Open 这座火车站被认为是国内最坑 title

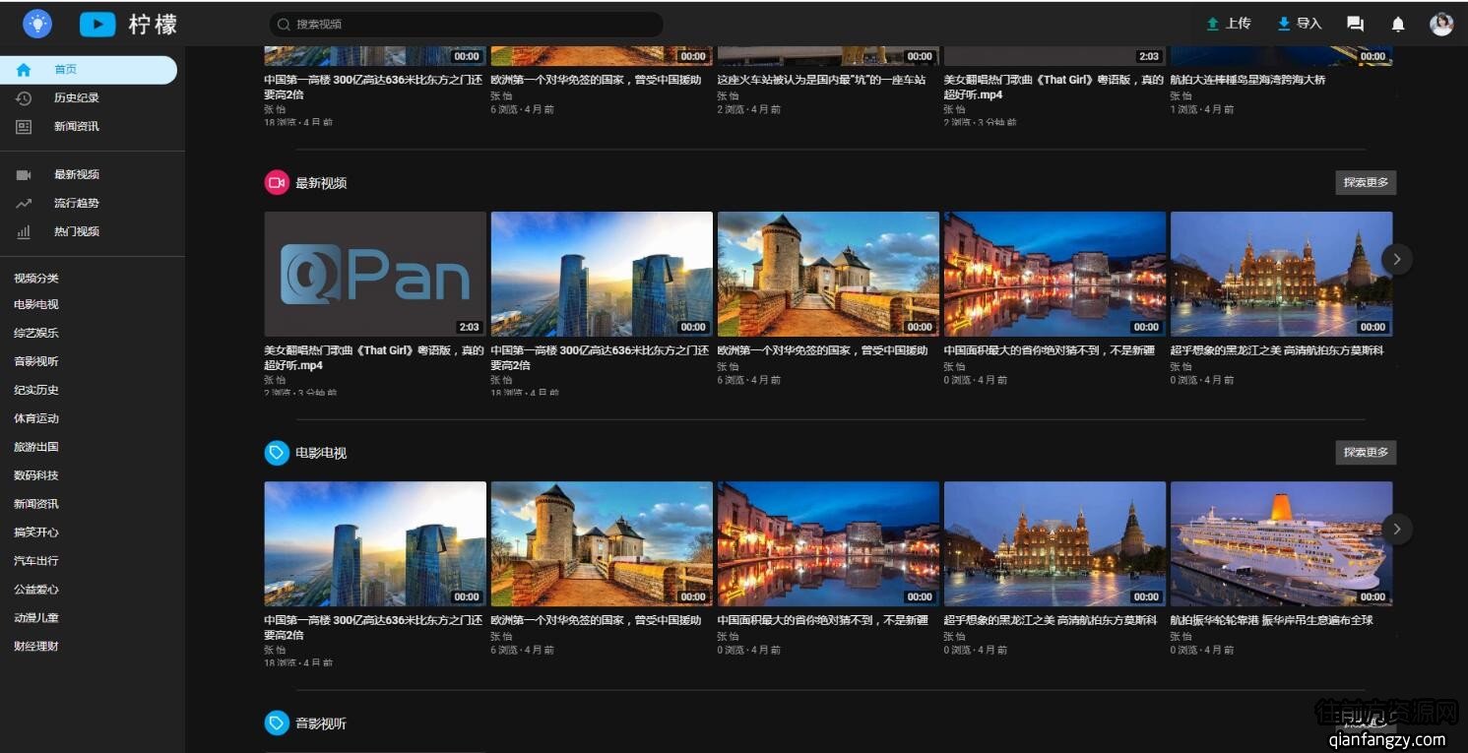[821, 80]
